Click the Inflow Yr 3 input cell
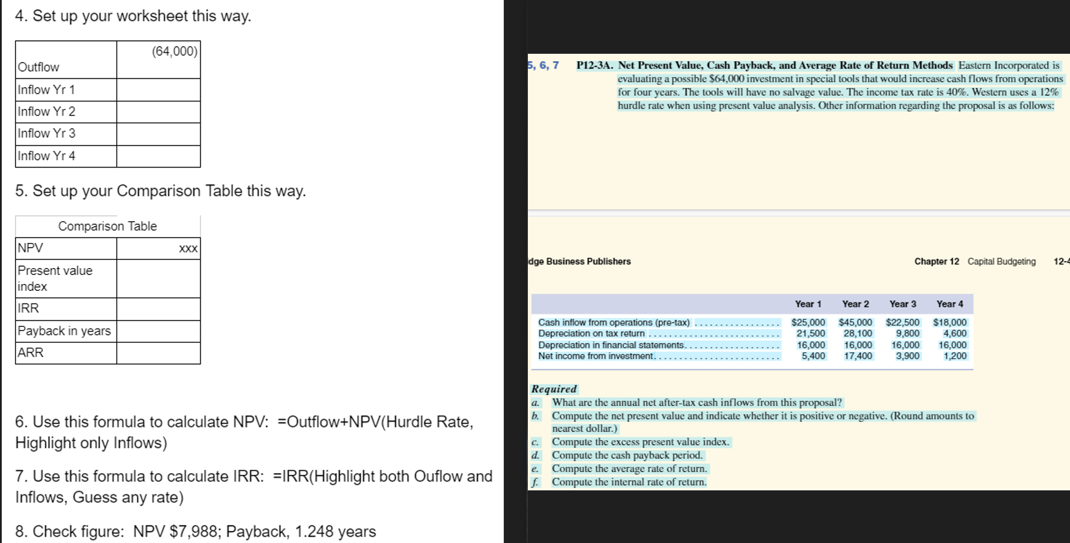1070x543 pixels. pos(158,133)
